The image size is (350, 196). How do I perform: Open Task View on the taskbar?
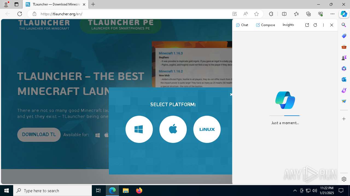[98, 191]
